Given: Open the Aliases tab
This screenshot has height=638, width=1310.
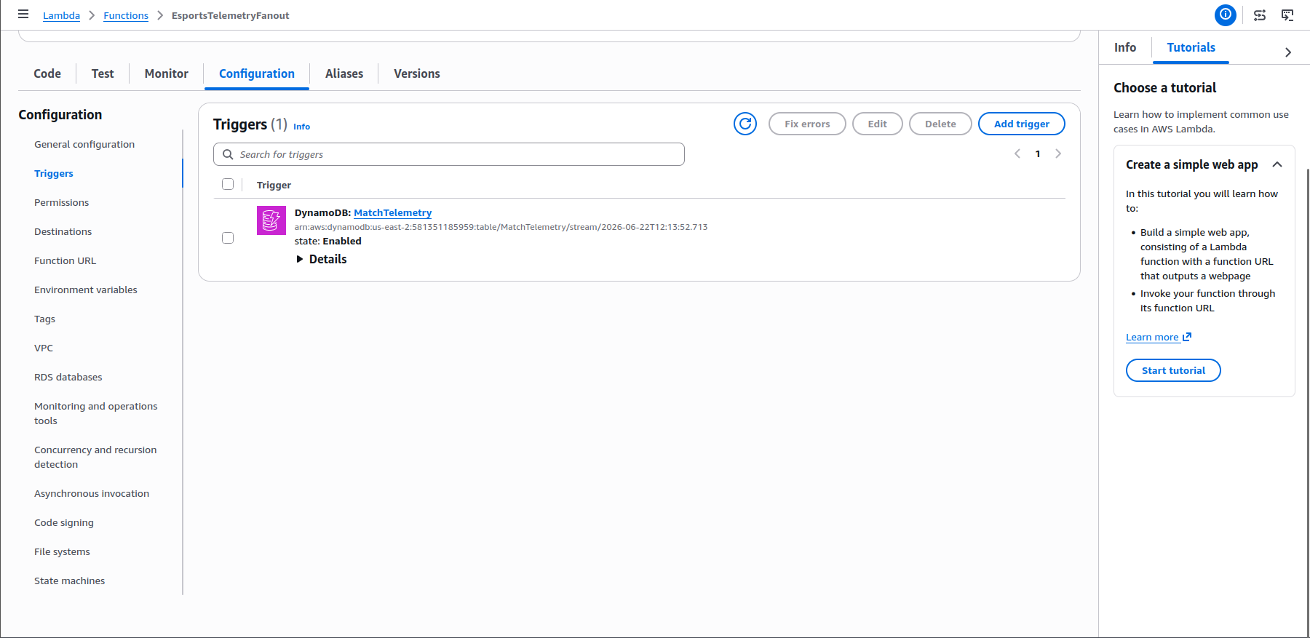Looking at the screenshot, I should pyautogui.click(x=344, y=73).
